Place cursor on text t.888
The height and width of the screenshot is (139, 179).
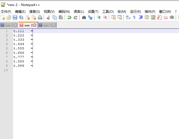(x=19, y=61)
